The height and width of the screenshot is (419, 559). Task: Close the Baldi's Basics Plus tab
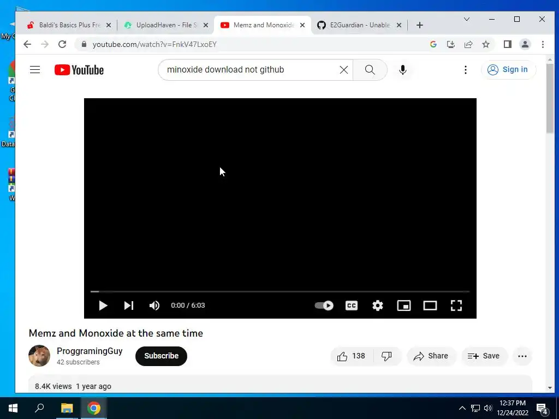coord(109,25)
